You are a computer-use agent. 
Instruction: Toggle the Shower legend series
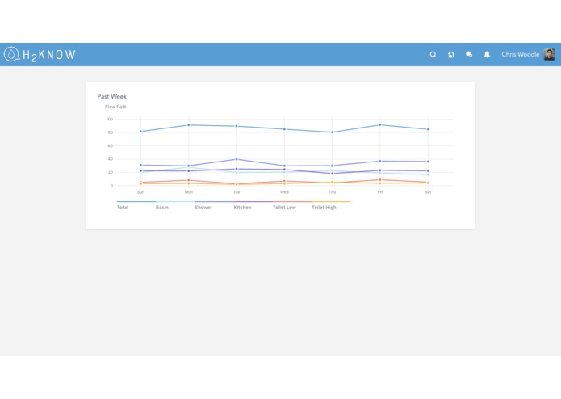(x=203, y=208)
